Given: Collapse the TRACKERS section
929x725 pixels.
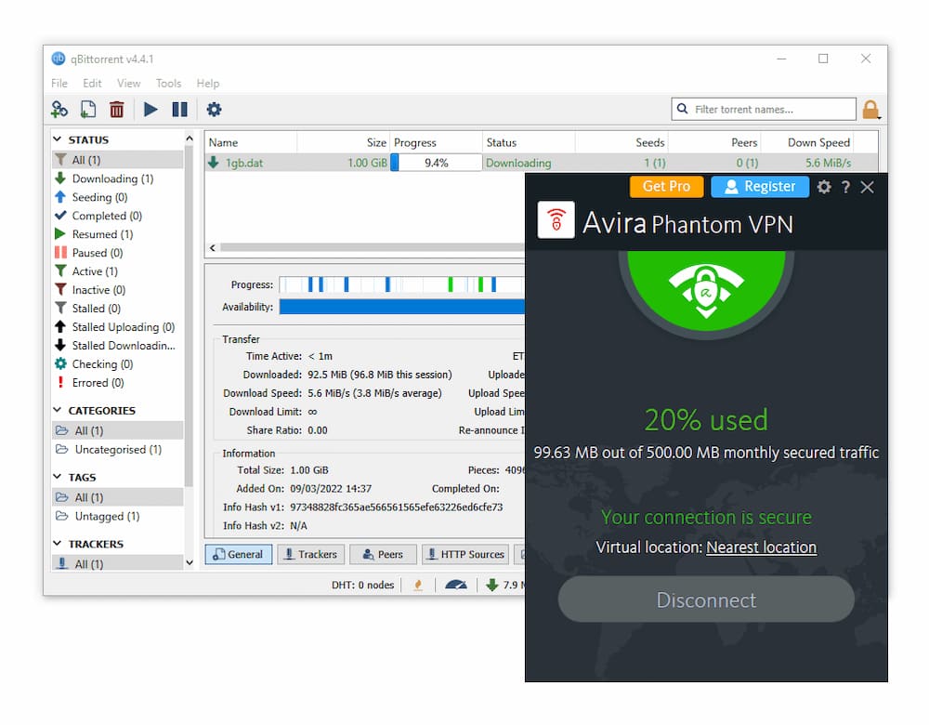Looking at the screenshot, I should (x=56, y=543).
